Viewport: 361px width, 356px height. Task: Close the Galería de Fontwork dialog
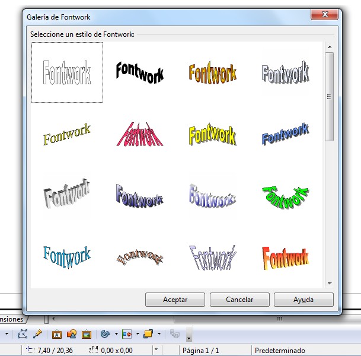[325, 14]
